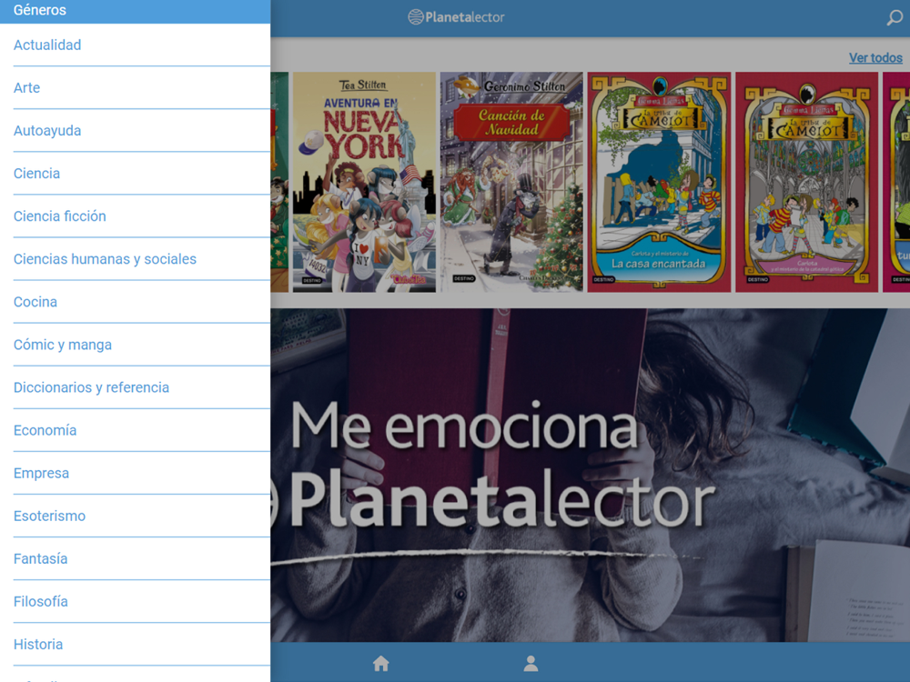Choose Cómic y manga genre

(136, 345)
